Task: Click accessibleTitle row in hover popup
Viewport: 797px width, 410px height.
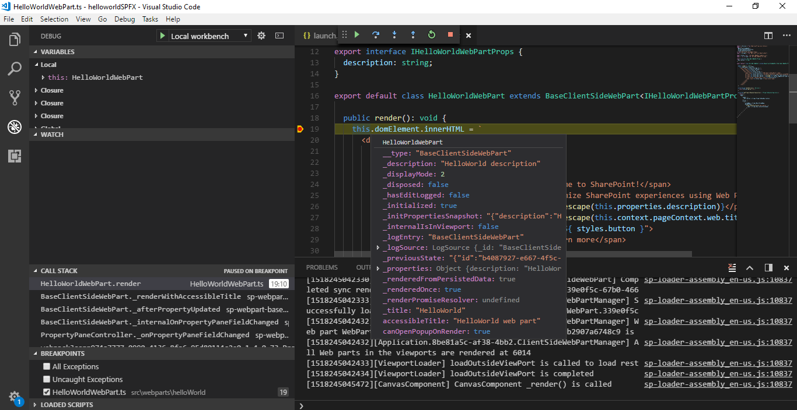Action: click(x=469, y=321)
